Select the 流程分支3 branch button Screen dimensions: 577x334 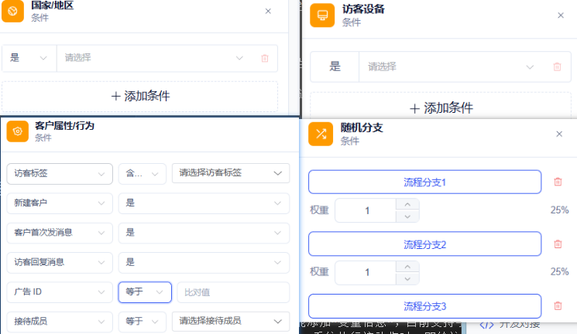424,306
